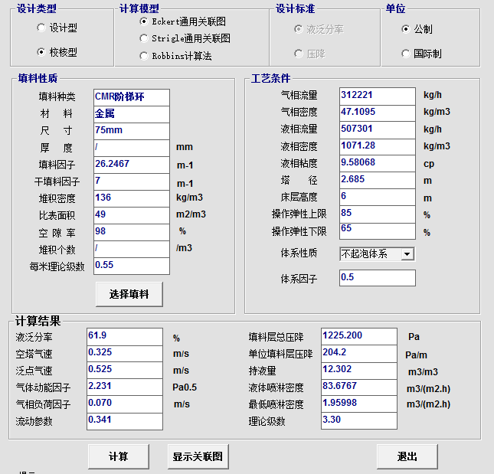This screenshot has width=494, height=474.
Task: Click the 液相密度 field with 1071.28
Action: [x=378, y=146]
